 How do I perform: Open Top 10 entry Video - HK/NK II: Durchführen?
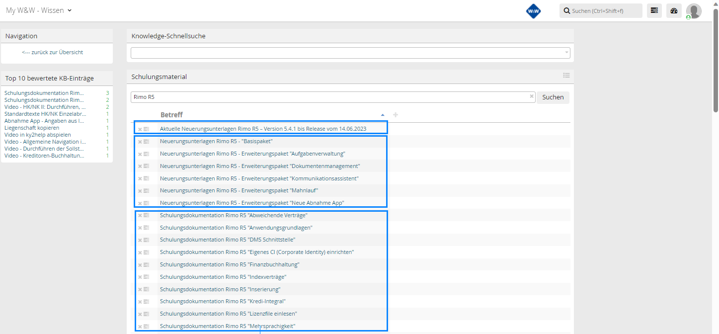45,107
